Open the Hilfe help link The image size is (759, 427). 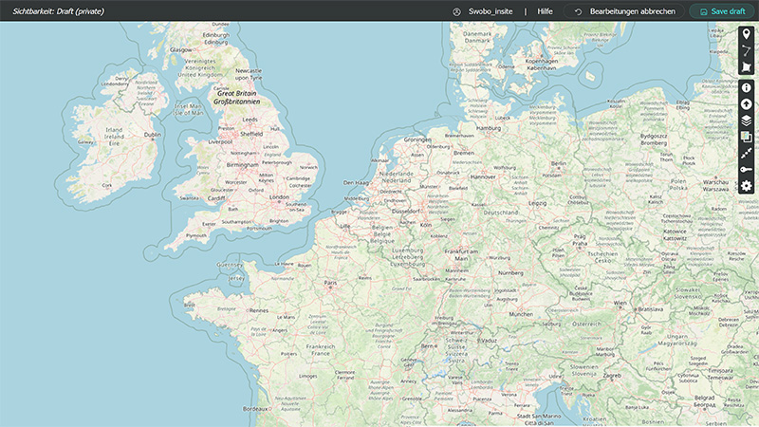coord(545,11)
